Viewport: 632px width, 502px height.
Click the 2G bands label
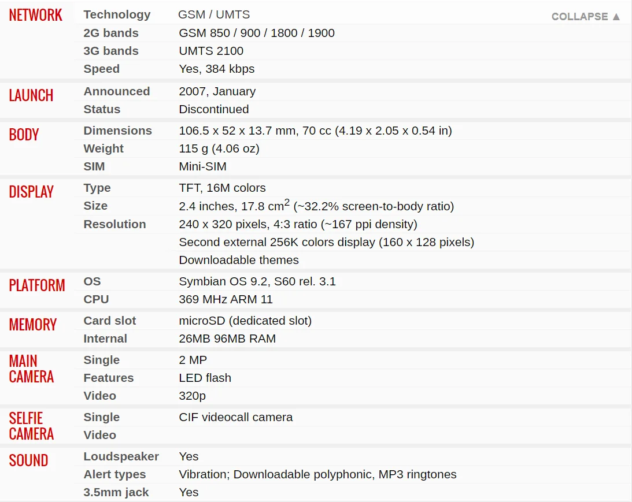[x=111, y=33]
